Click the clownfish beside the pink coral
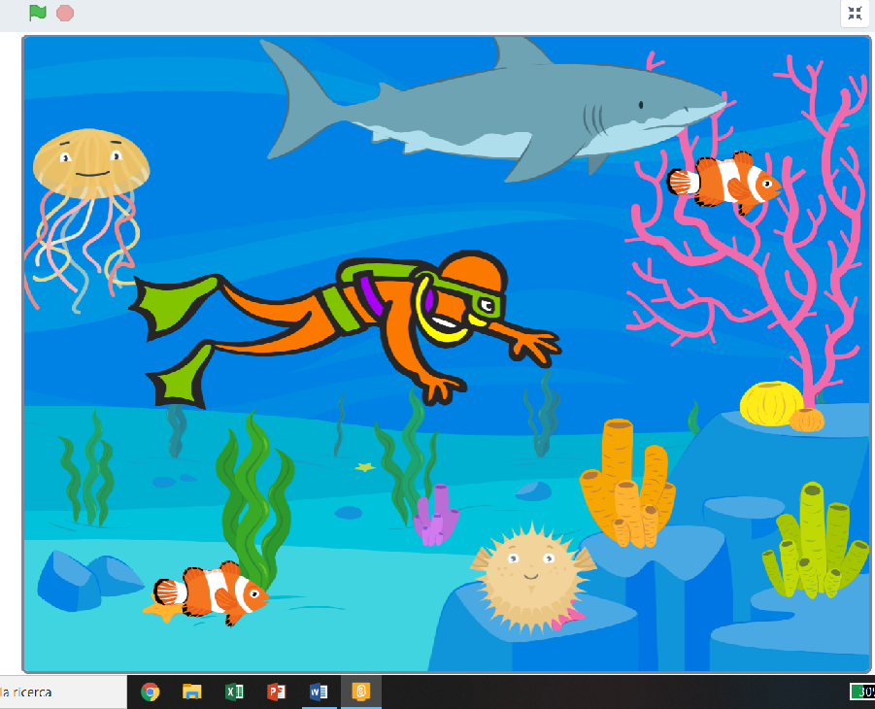The image size is (875, 709). [x=725, y=182]
